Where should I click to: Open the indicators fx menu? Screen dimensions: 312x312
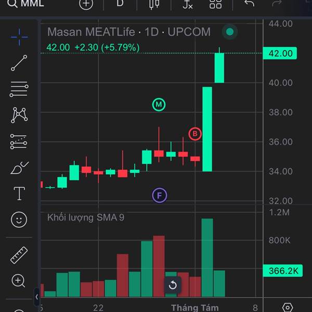[x=188, y=4]
